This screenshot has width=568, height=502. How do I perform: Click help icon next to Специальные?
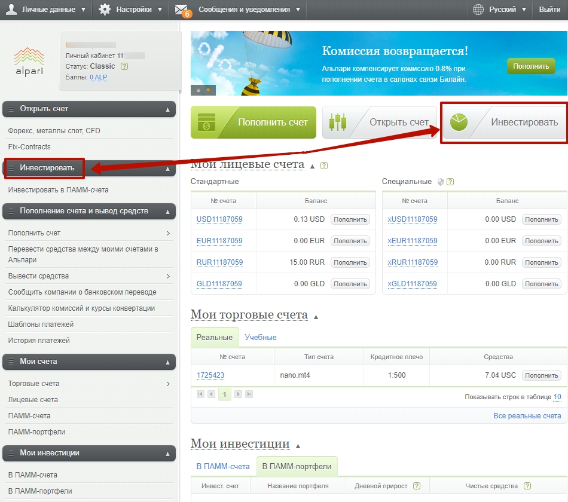[450, 182]
